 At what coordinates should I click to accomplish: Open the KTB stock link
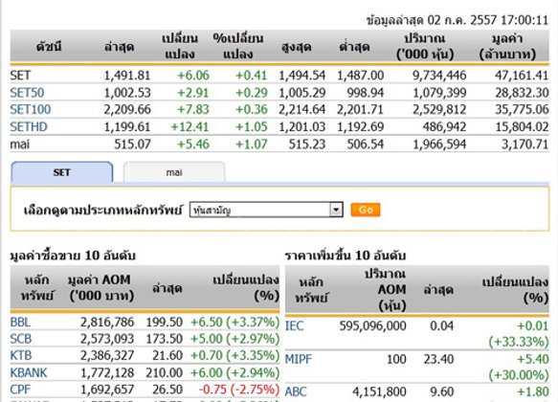click(x=21, y=356)
